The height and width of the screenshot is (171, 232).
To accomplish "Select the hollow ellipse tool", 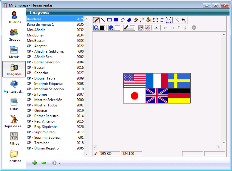I will click(x=123, y=20).
